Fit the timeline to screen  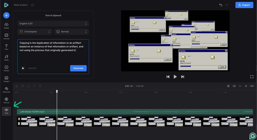pyautogui.click(x=252, y=86)
